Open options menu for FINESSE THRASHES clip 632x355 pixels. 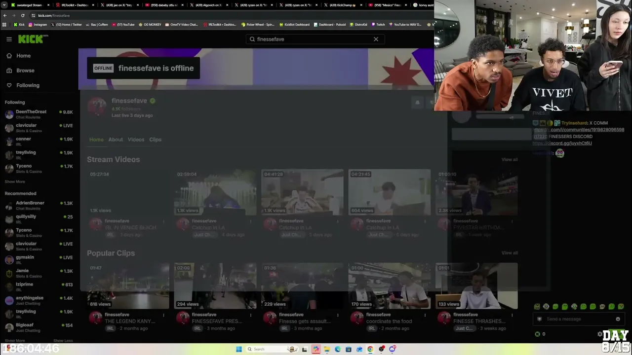click(x=512, y=315)
